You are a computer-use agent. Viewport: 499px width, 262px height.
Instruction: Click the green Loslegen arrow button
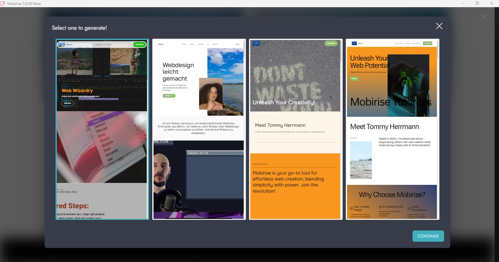click(x=169, y=96)
